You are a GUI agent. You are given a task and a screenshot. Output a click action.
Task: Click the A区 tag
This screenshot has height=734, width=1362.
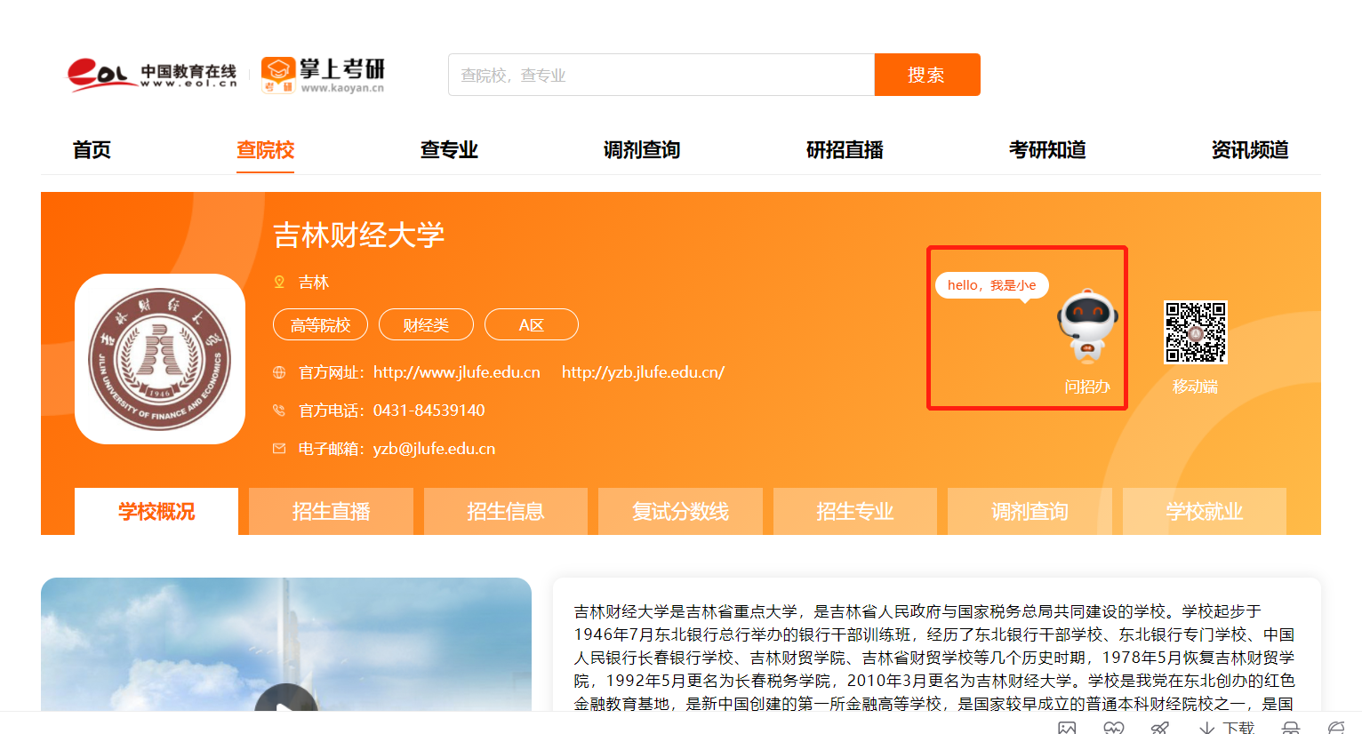coord(532,324)
